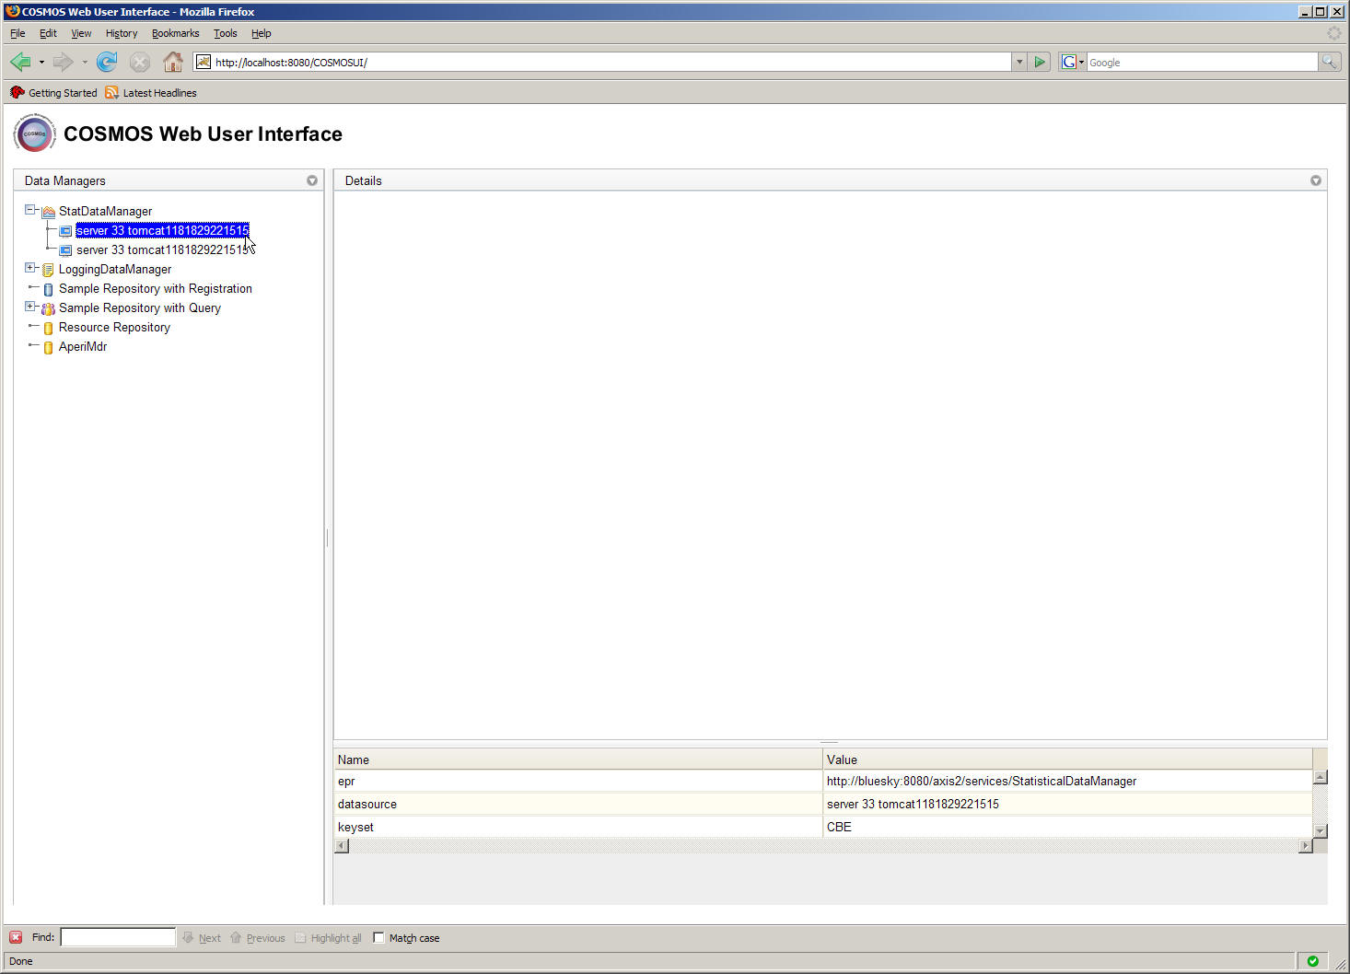Select the second server 33 tomcat entry
The height and width of the screenshot is (974, 1350).
162,250
